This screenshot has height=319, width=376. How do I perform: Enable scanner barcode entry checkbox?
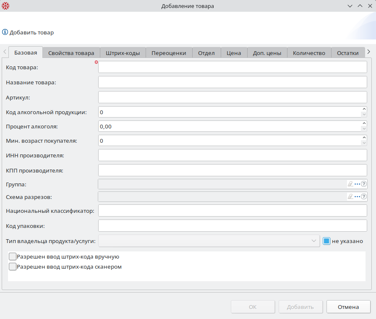13,267
